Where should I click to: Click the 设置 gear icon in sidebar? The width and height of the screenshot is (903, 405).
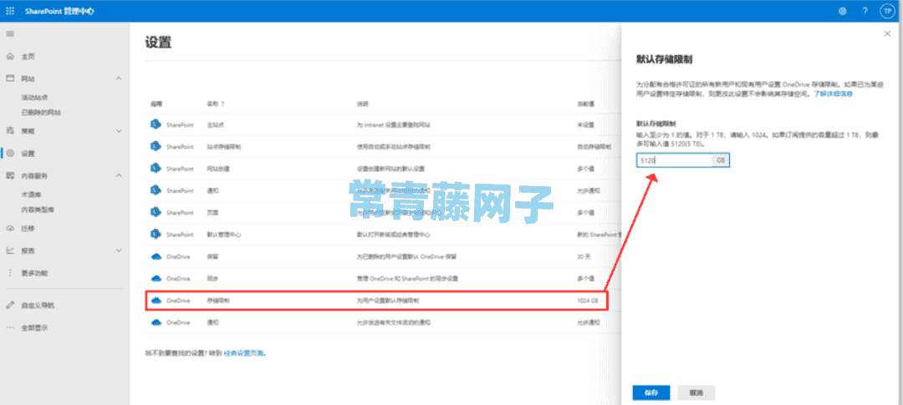(10, 154)
